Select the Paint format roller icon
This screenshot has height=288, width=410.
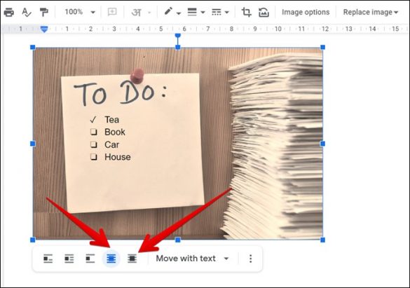pyautogui.click(x=44, y=12)
